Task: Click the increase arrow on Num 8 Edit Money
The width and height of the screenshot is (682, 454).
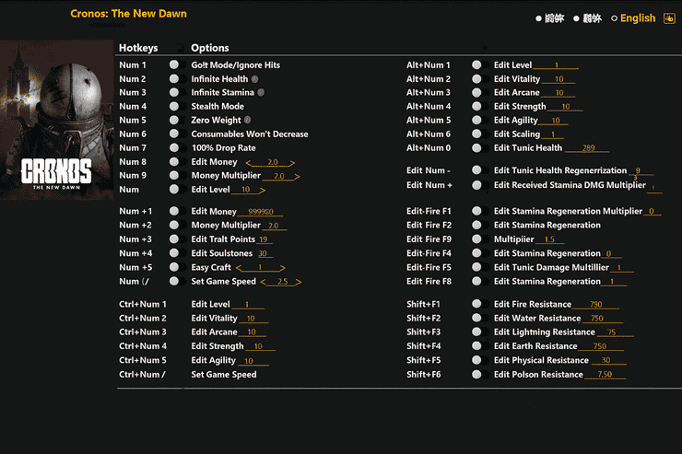Action: click(x=293, y=163)
